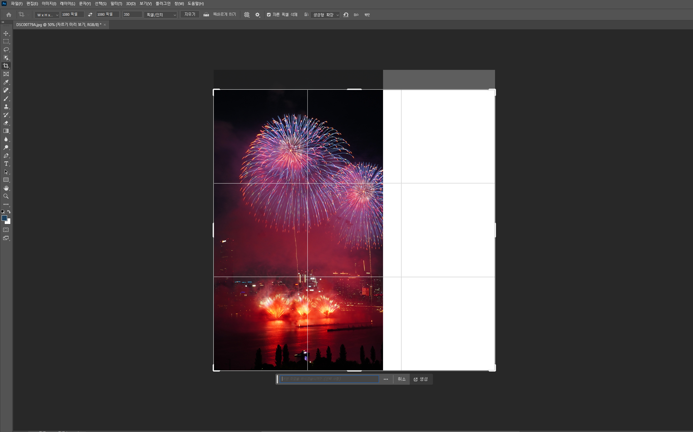This screenshot has height=432, width=693.
Task: Swap crop width and height values
Action: click(x=90, y=15)
